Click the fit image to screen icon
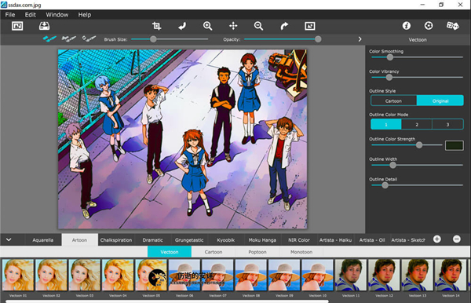 pyautogui.click(x=310, y=26)
